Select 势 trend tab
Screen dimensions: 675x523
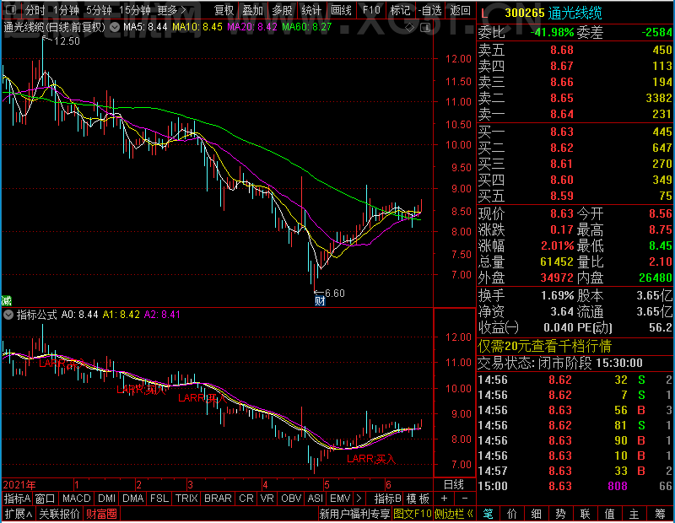pyautogui.click(x=560, y=514)
